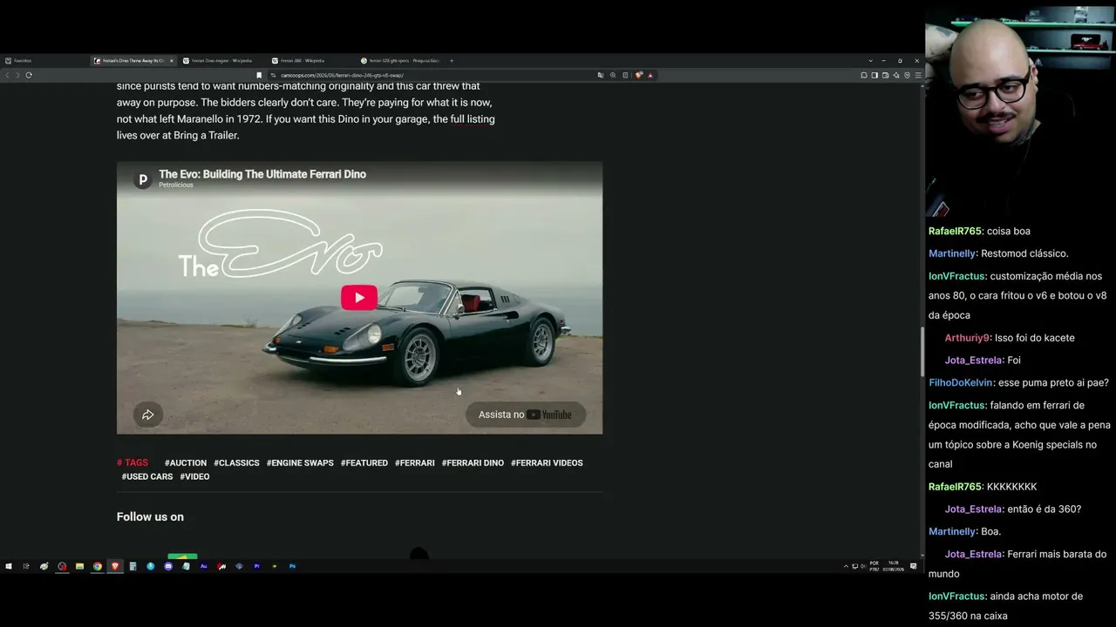Open the #ENGINE SWAPS tag
The height and width of the screenshot is (627, 1116).
[x=300, y=463]
